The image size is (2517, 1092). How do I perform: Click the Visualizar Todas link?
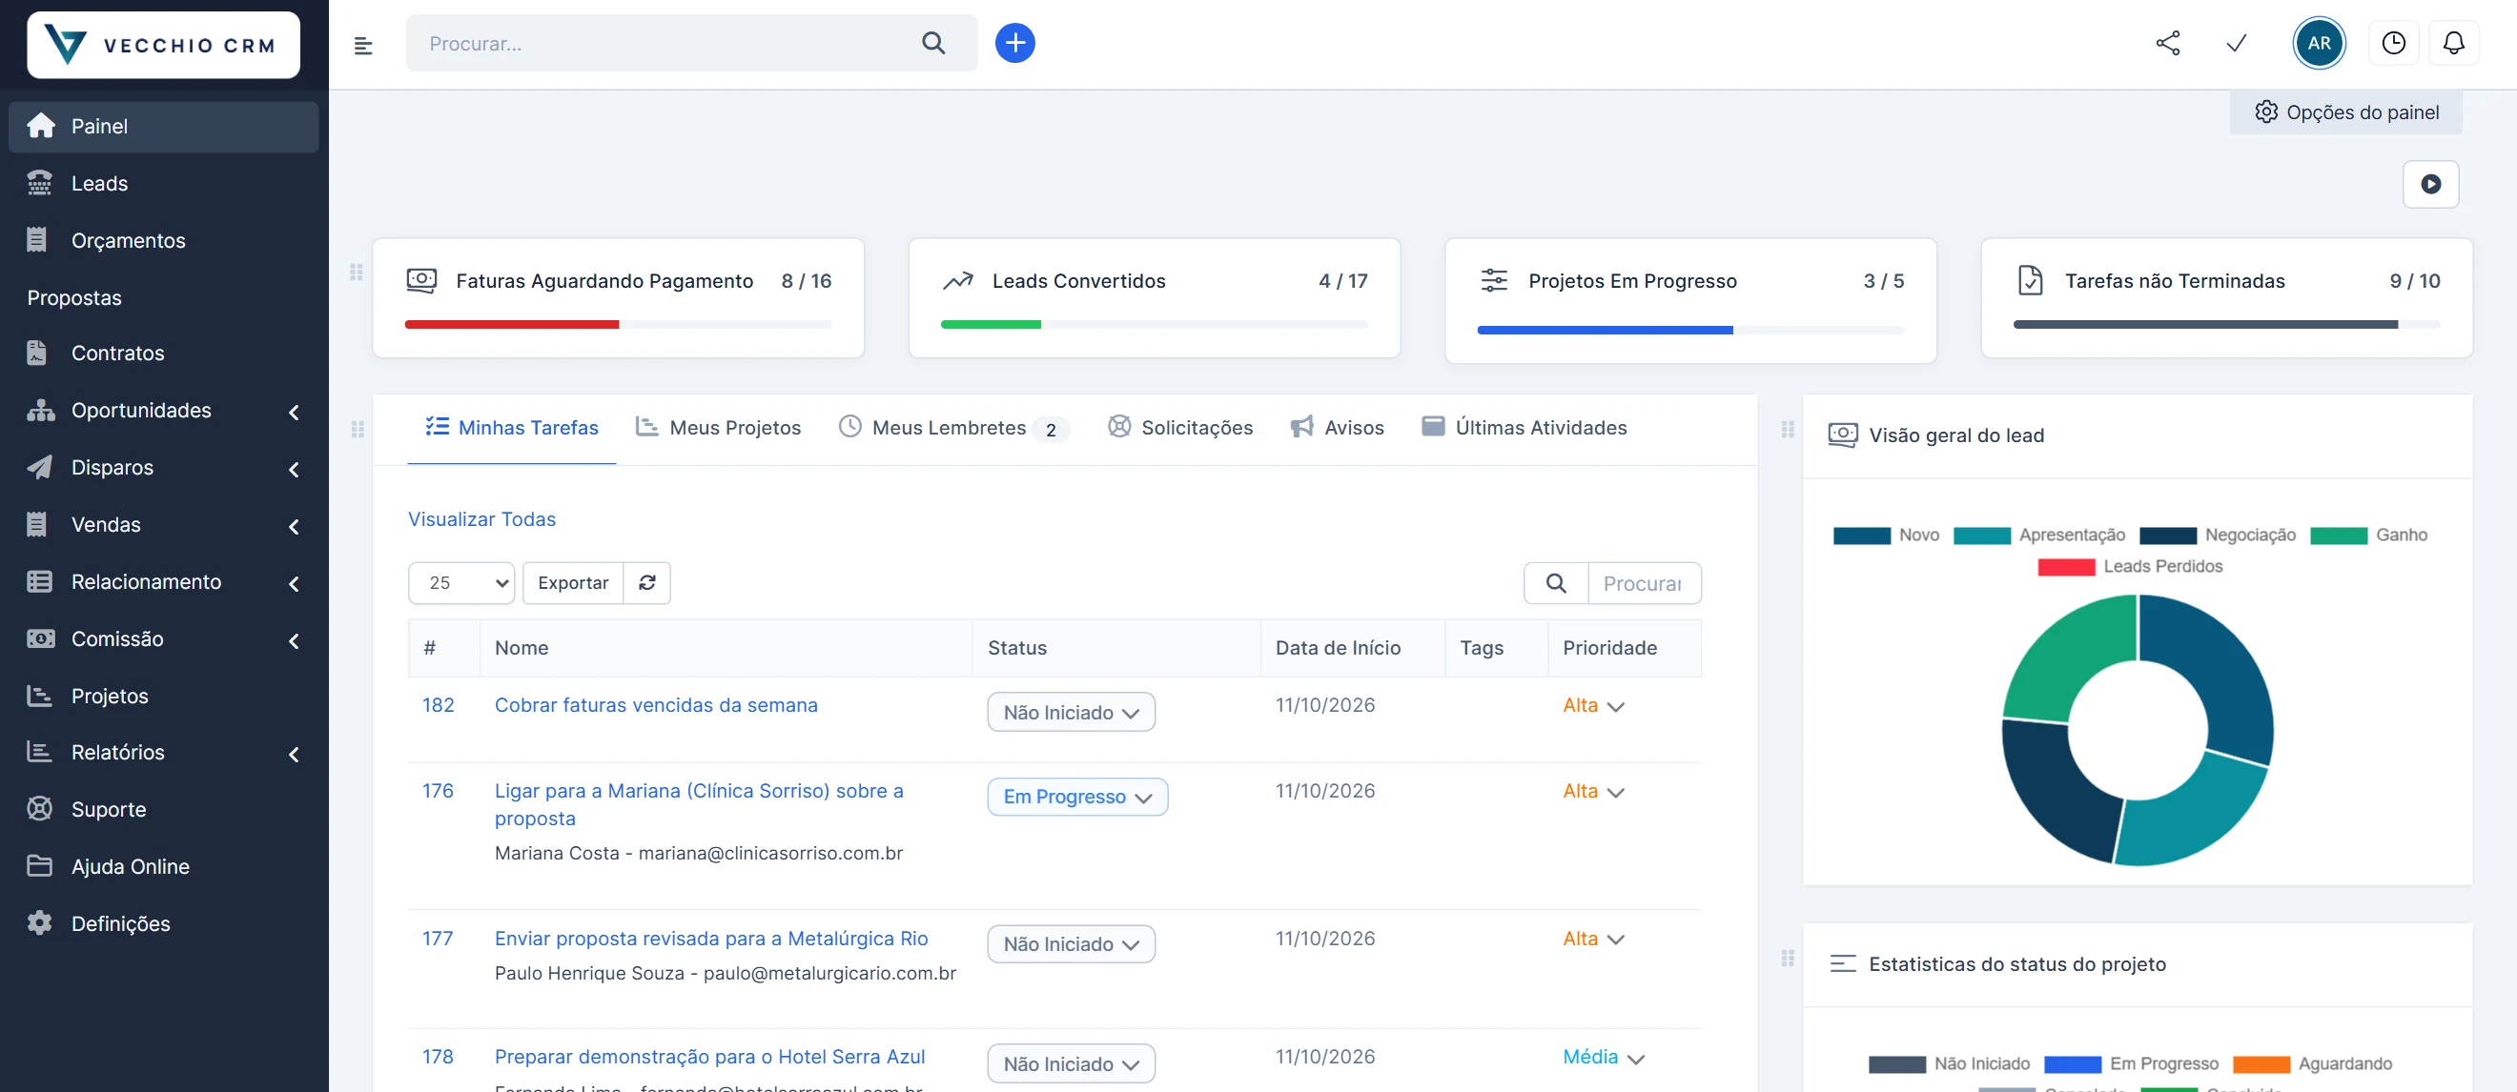[x=481, y=518]
